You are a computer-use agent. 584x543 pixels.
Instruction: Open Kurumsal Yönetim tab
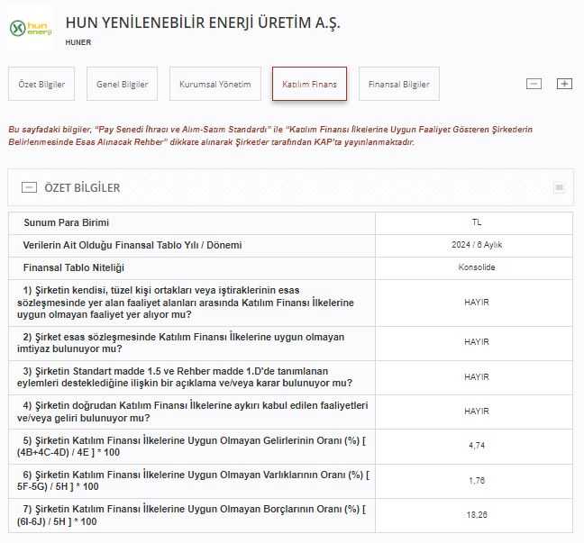click(215, 84)
